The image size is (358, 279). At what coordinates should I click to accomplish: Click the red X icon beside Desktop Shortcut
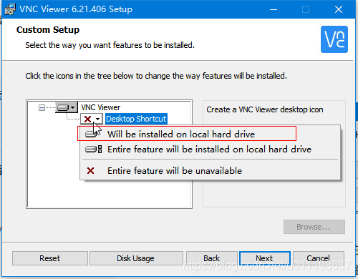[88, 119]
